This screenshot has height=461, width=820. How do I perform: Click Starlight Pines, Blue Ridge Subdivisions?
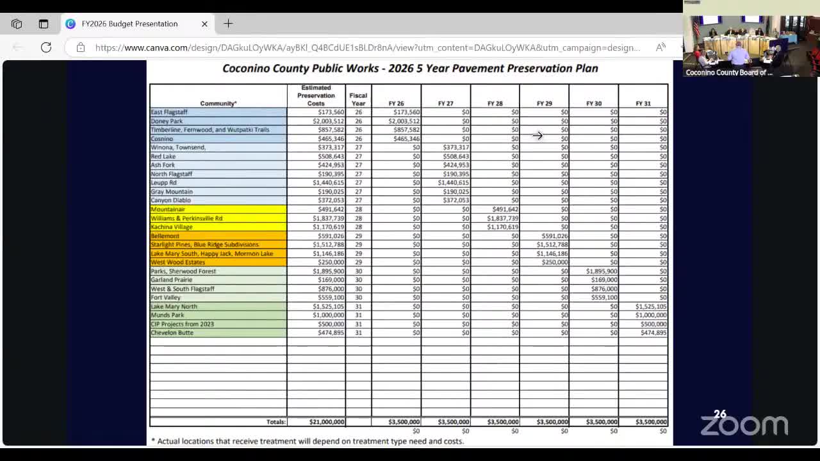[205, 245]
